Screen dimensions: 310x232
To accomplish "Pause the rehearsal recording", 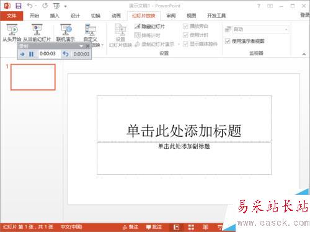I will 31,54.
